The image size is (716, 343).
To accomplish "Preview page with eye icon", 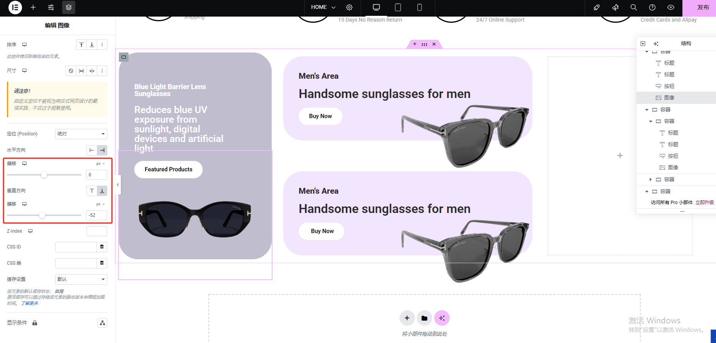I will pos(671,7).
